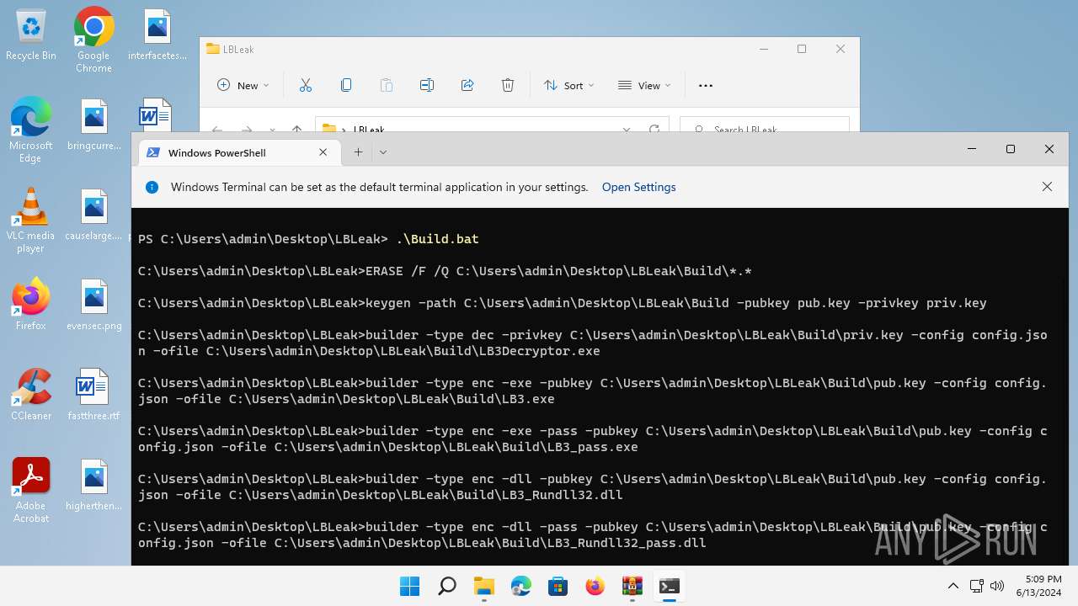Close the Windows Terminal window
This screenshot has width=1078, height=606.
[x=1049, y=149]
